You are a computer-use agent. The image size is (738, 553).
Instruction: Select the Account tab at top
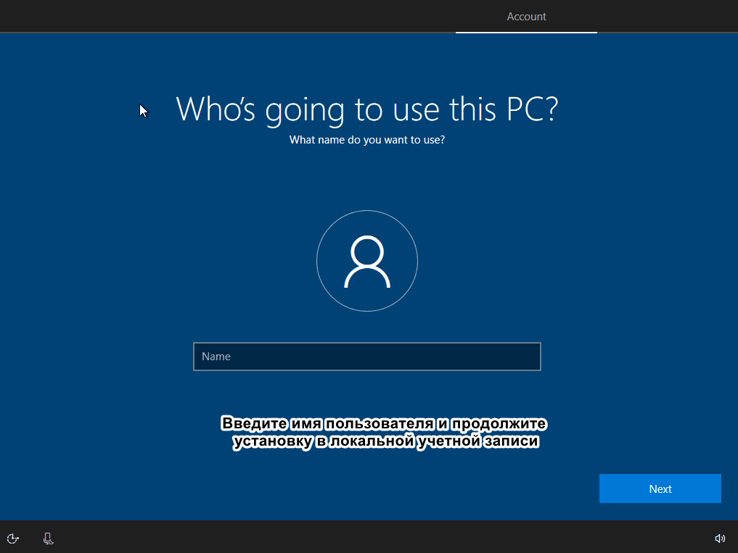point(526,17)
